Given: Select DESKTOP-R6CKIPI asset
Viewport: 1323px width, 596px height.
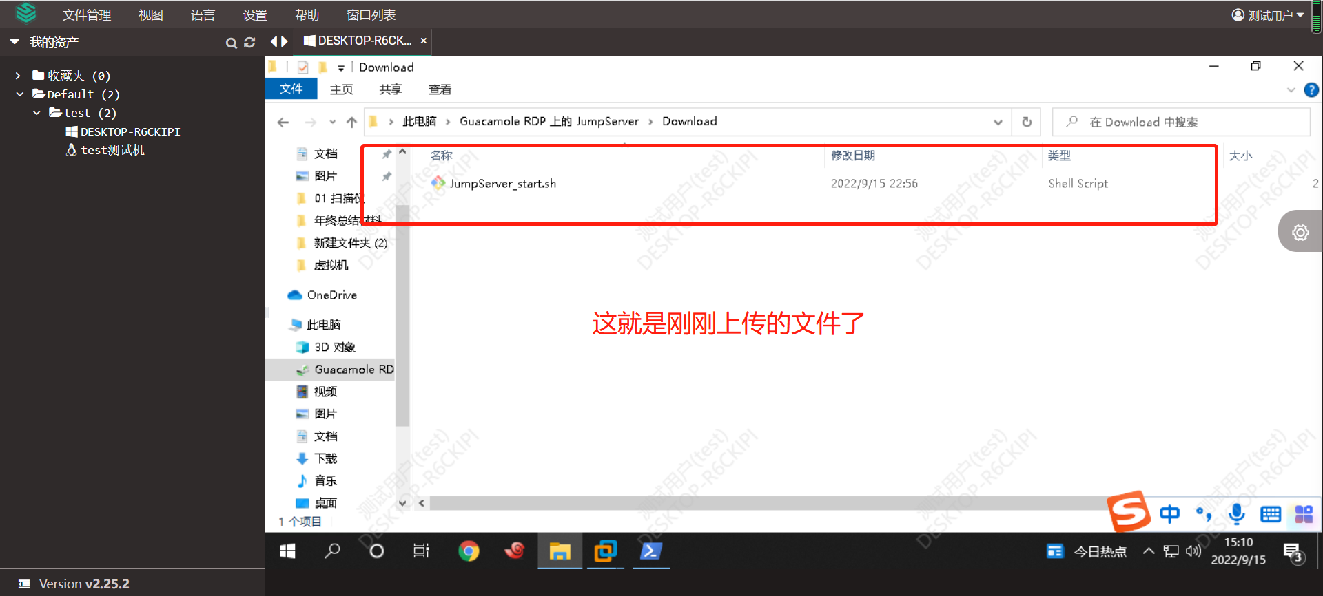Looking at the screenshot, I should (123, 131).
